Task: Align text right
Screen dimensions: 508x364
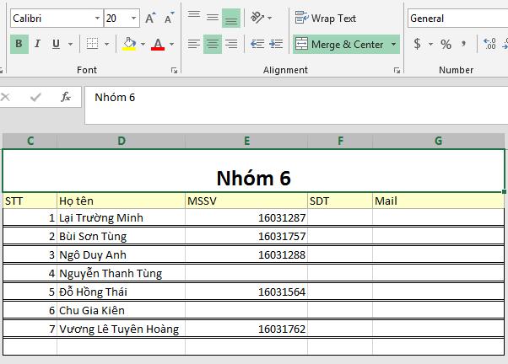Action: pos(231,44)
